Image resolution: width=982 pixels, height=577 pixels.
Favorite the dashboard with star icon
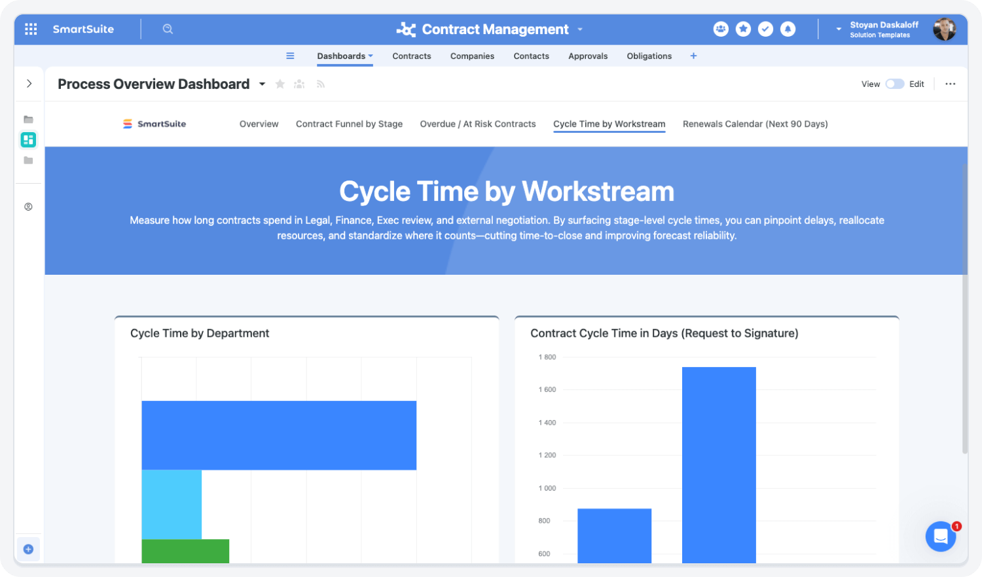pos(280,84)
